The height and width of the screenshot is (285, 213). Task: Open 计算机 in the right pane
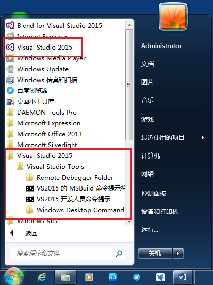tap(151, 155)
